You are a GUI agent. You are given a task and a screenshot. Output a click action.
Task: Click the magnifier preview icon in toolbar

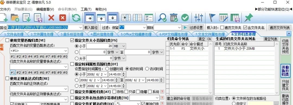click(x=162, y=18)
